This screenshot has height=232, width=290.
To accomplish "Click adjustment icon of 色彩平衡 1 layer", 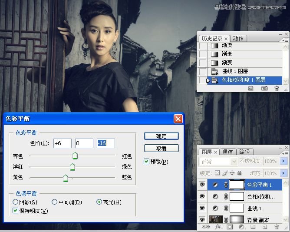I will pyautogui.click(x=215, y=185).
